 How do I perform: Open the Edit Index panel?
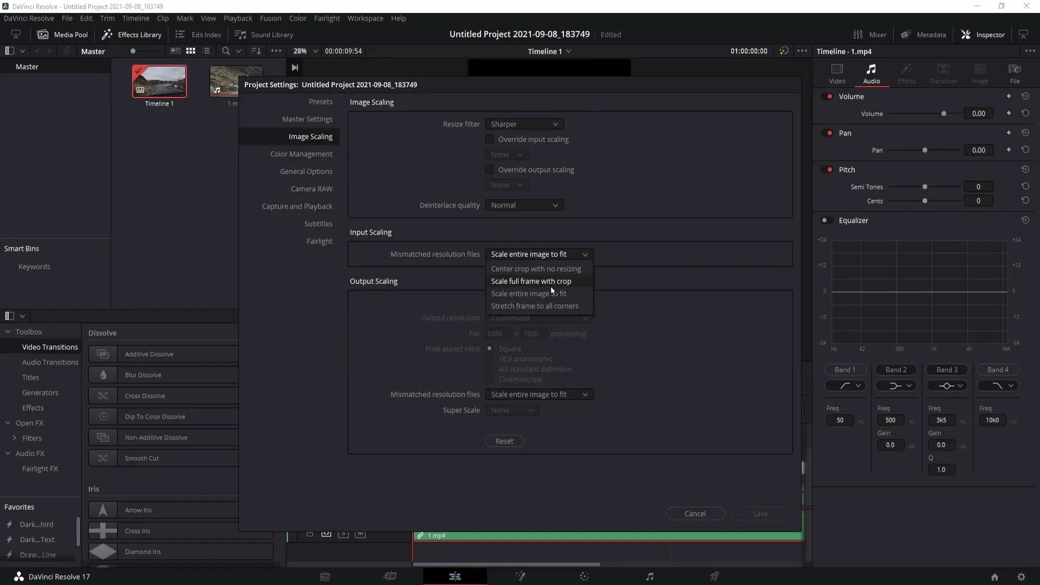pos(198,35)
